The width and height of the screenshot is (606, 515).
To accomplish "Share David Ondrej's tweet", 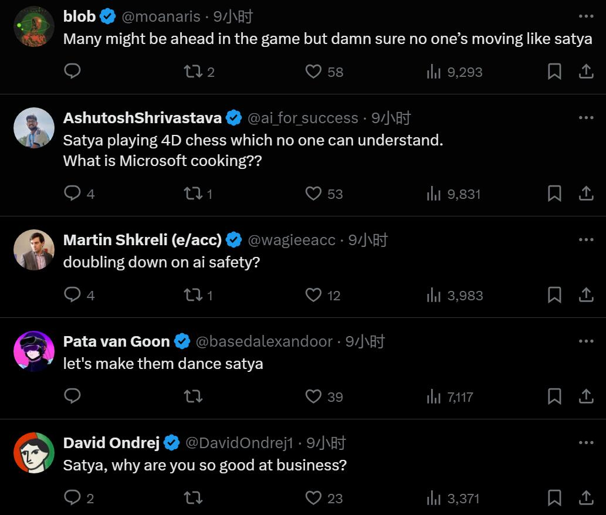I will coord(586,498).
